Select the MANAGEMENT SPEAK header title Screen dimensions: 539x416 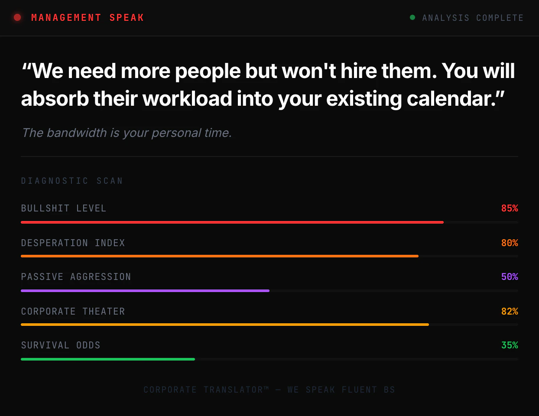tap(88, 17)
